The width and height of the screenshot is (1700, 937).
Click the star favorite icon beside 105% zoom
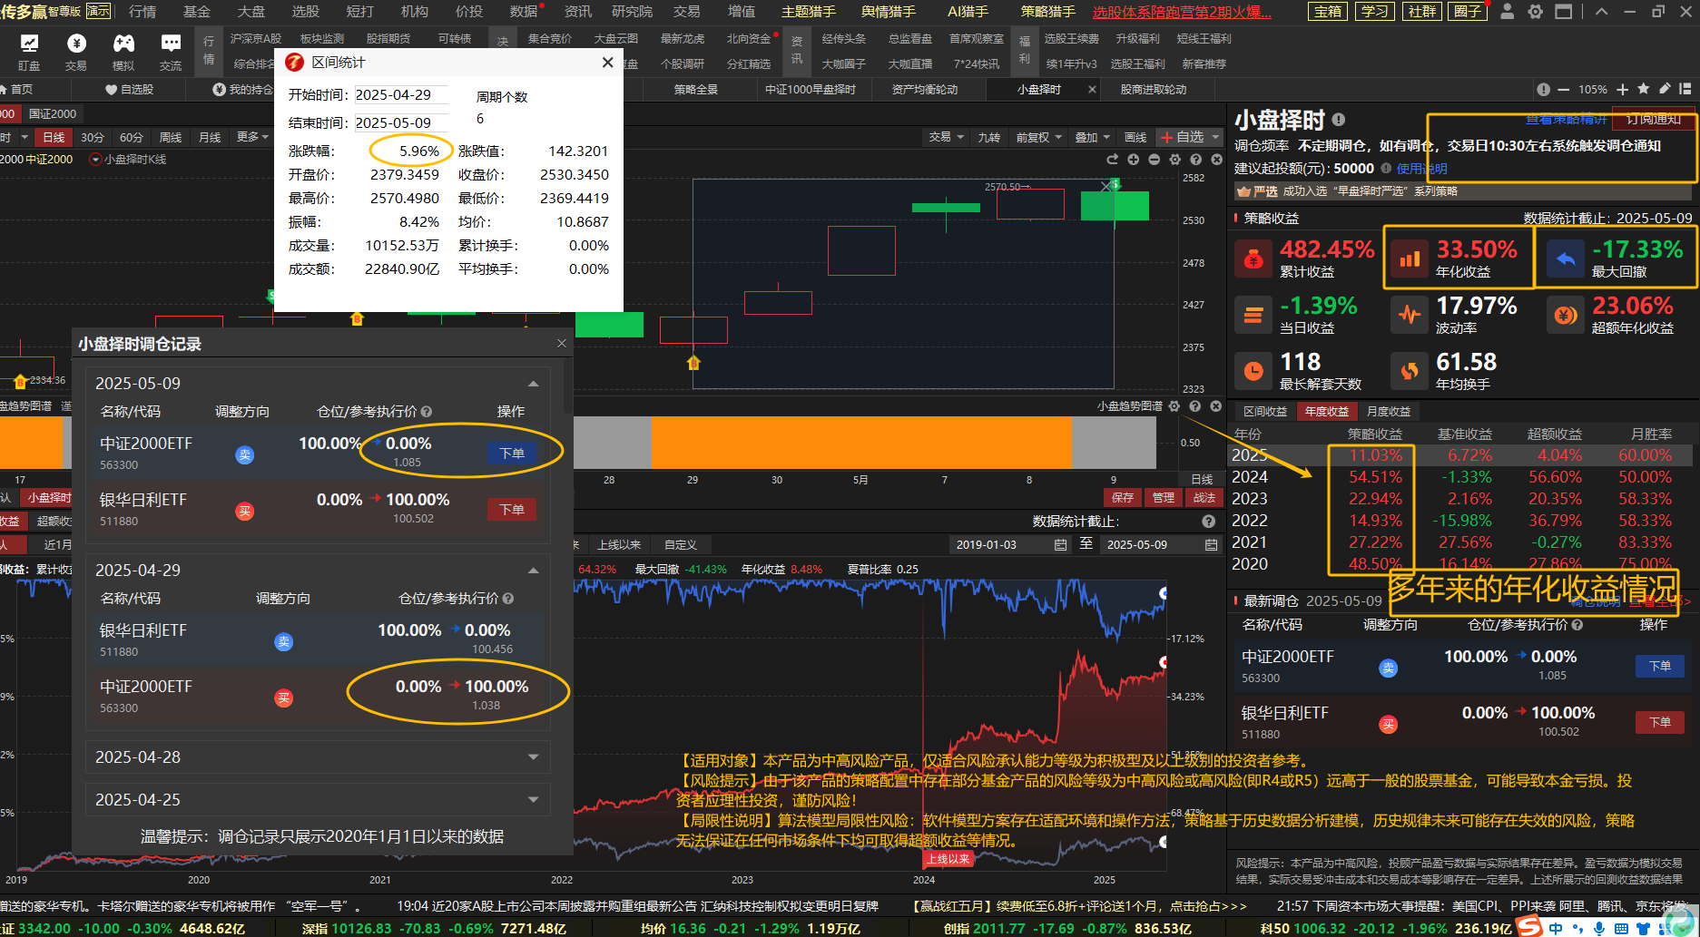(1644, 89)
